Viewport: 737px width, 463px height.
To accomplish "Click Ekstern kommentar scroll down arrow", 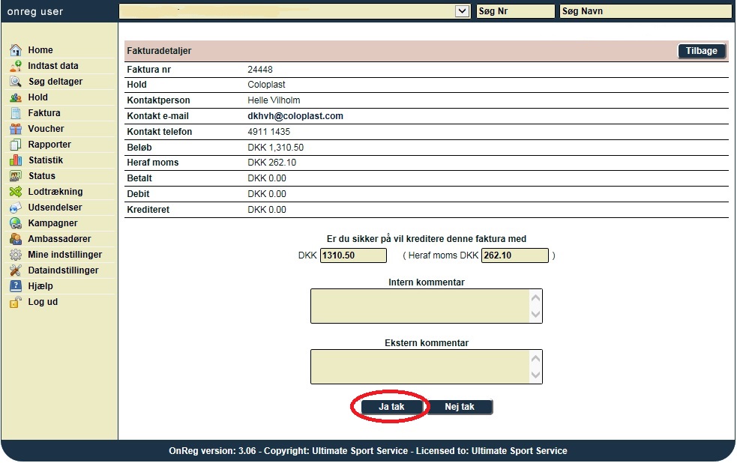I will 535,375.
